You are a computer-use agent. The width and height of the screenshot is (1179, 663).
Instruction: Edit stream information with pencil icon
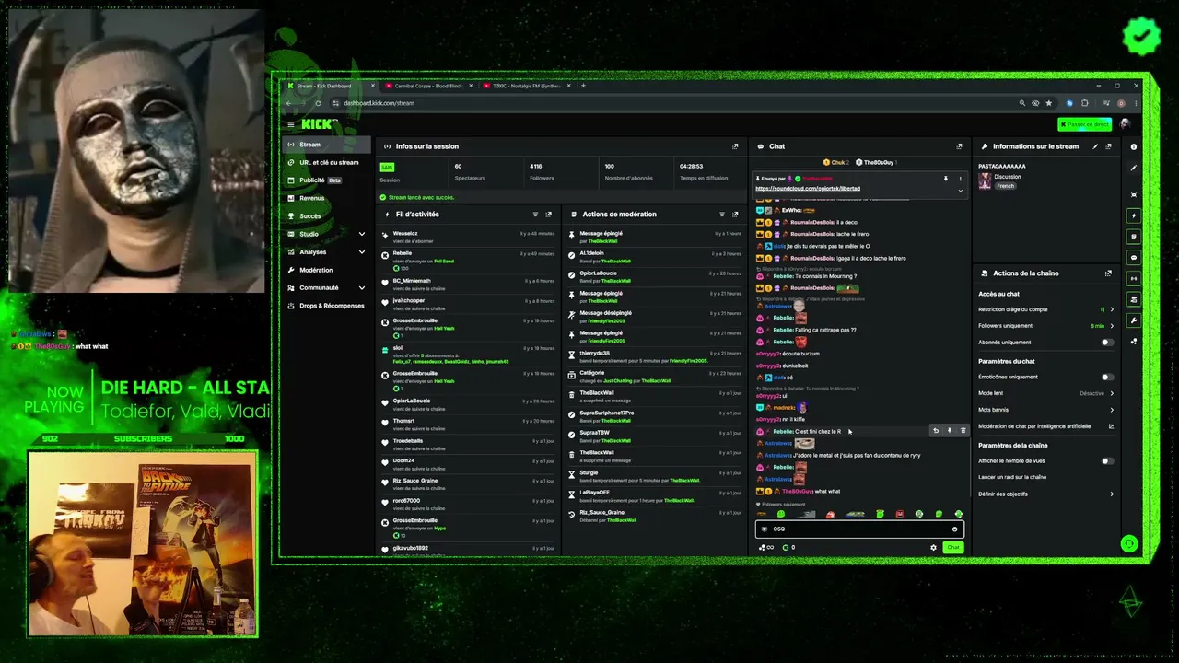[x=1095, y=146]
